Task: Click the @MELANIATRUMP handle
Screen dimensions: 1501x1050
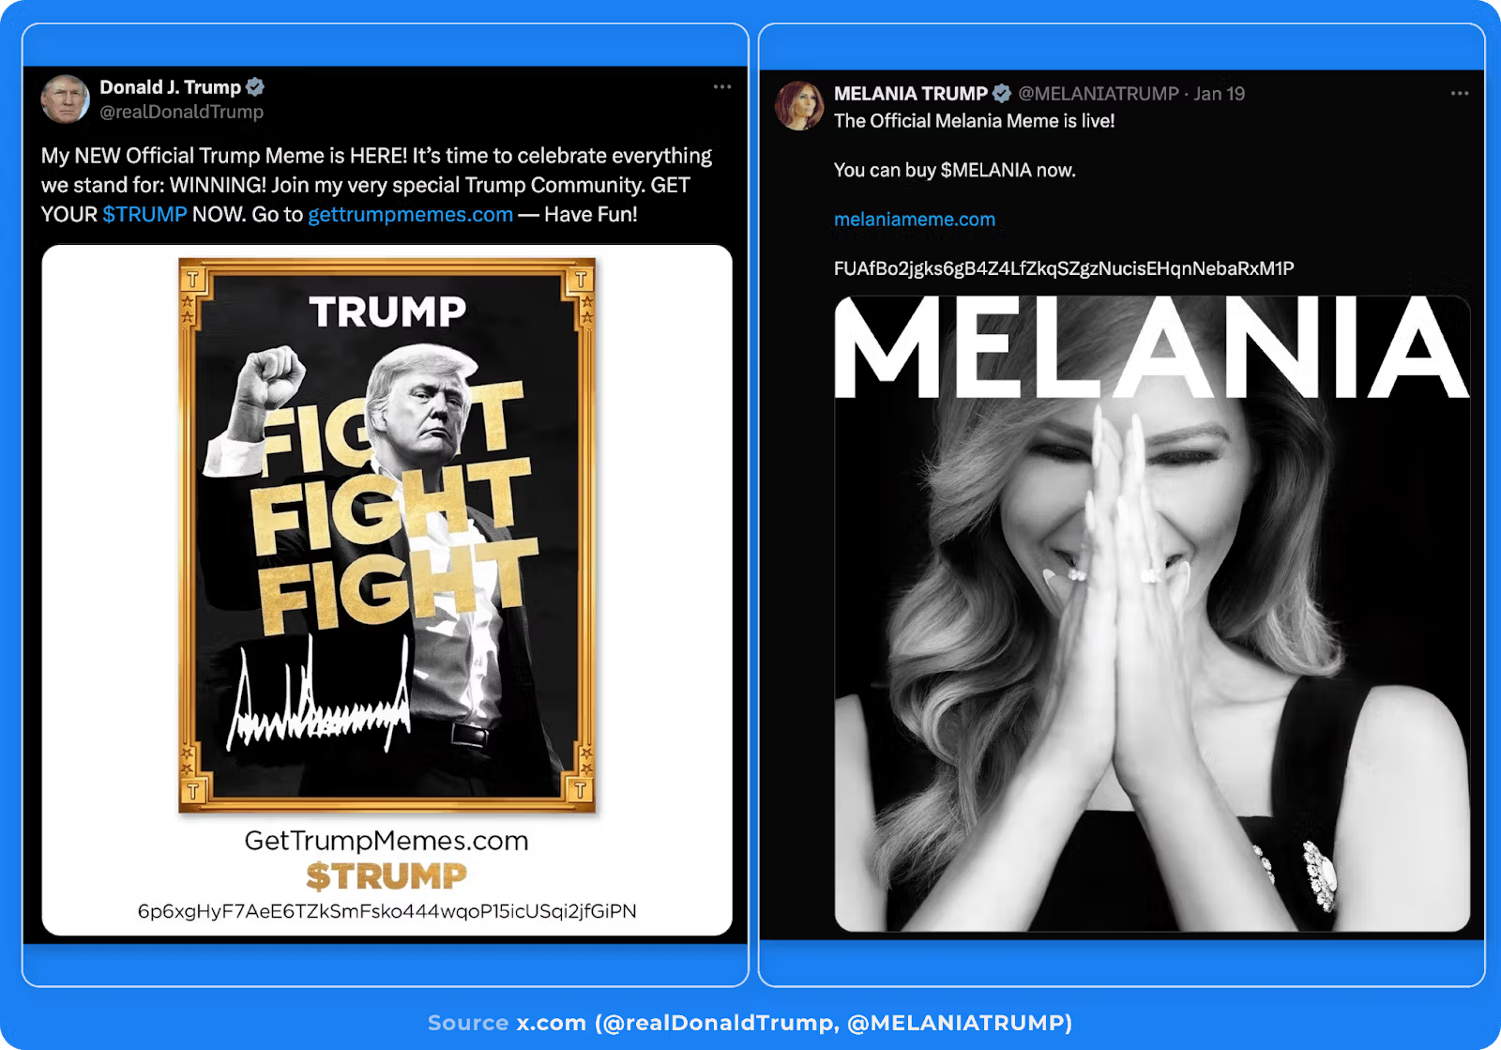Action: point(1099,94)
